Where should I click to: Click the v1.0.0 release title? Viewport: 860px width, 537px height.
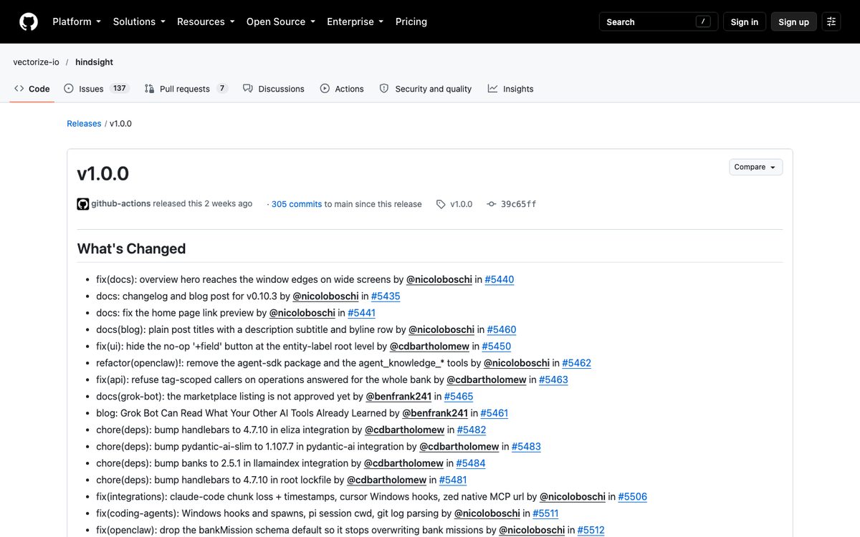[x=103, y=174]
